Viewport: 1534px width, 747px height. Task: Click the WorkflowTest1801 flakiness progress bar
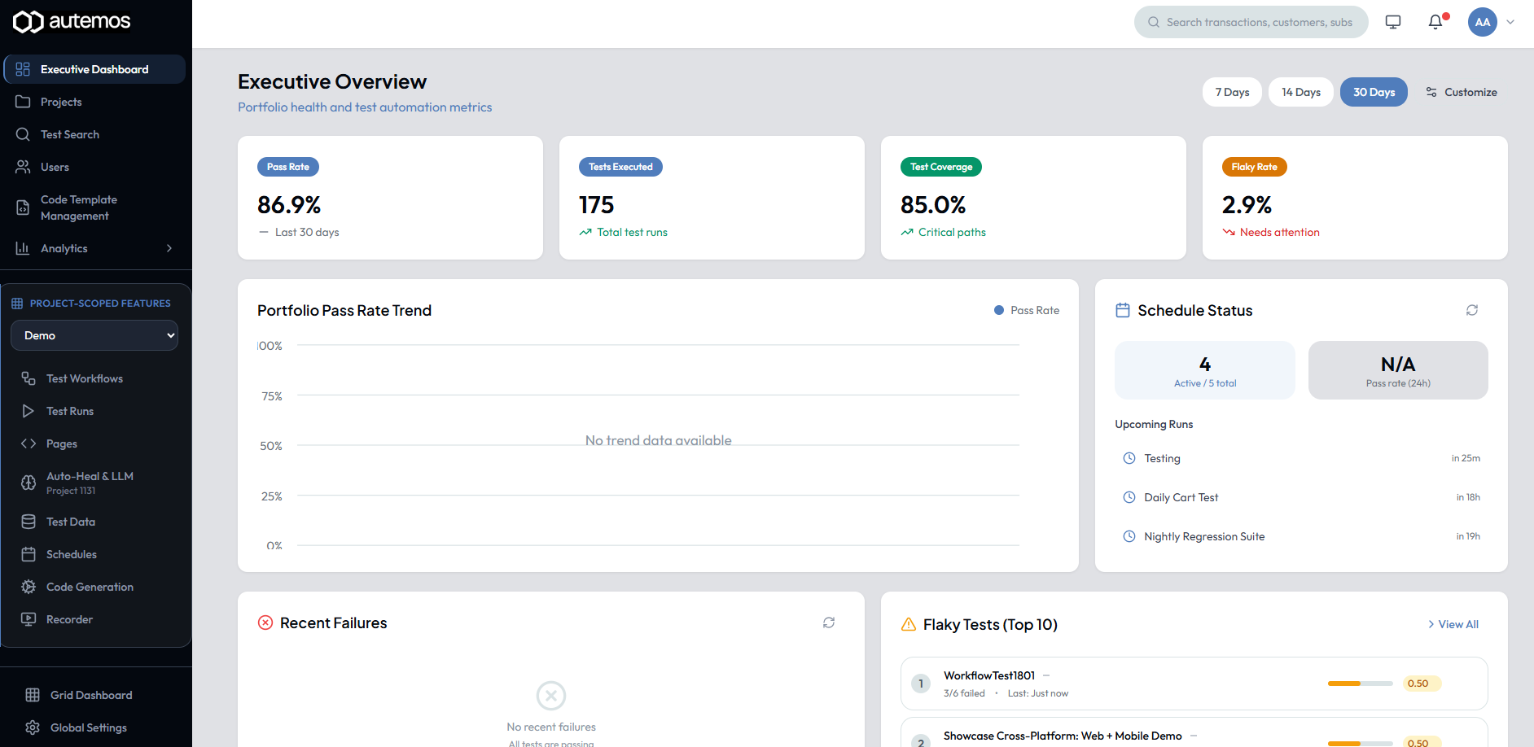(1360, 684)
